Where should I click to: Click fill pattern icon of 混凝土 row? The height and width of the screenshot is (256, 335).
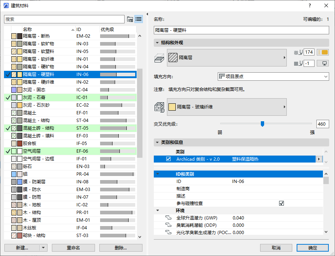[x=14, y=113]
